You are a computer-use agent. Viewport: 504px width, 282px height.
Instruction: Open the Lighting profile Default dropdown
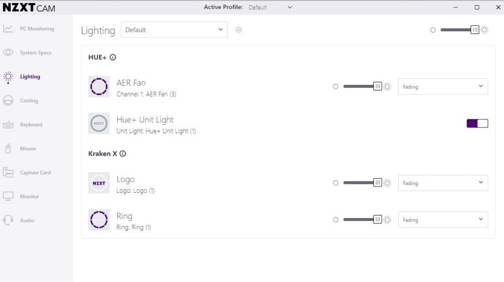click(174, 30)
